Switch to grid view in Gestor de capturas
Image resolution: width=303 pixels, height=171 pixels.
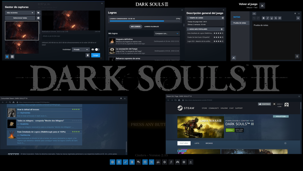(12, 57)
